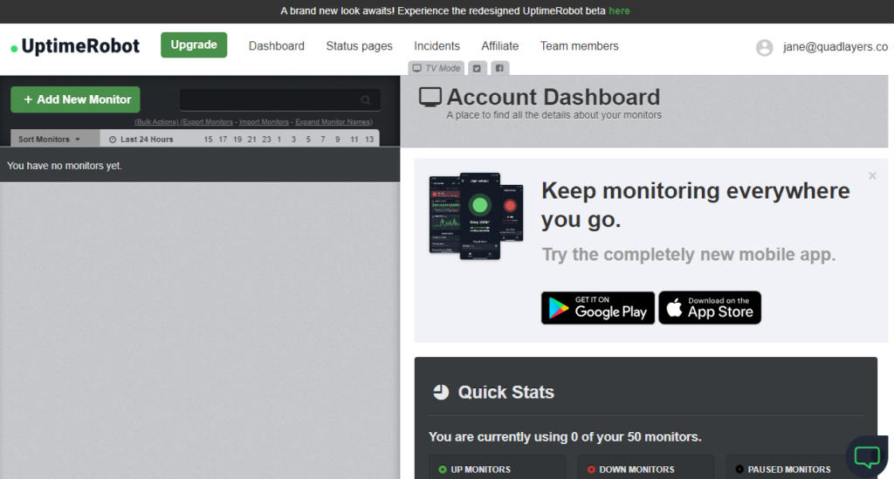Click the 'here' beta link in banner
Image resolution: width=894 pixels, height=479 pixels.
(x=619, y=10)
